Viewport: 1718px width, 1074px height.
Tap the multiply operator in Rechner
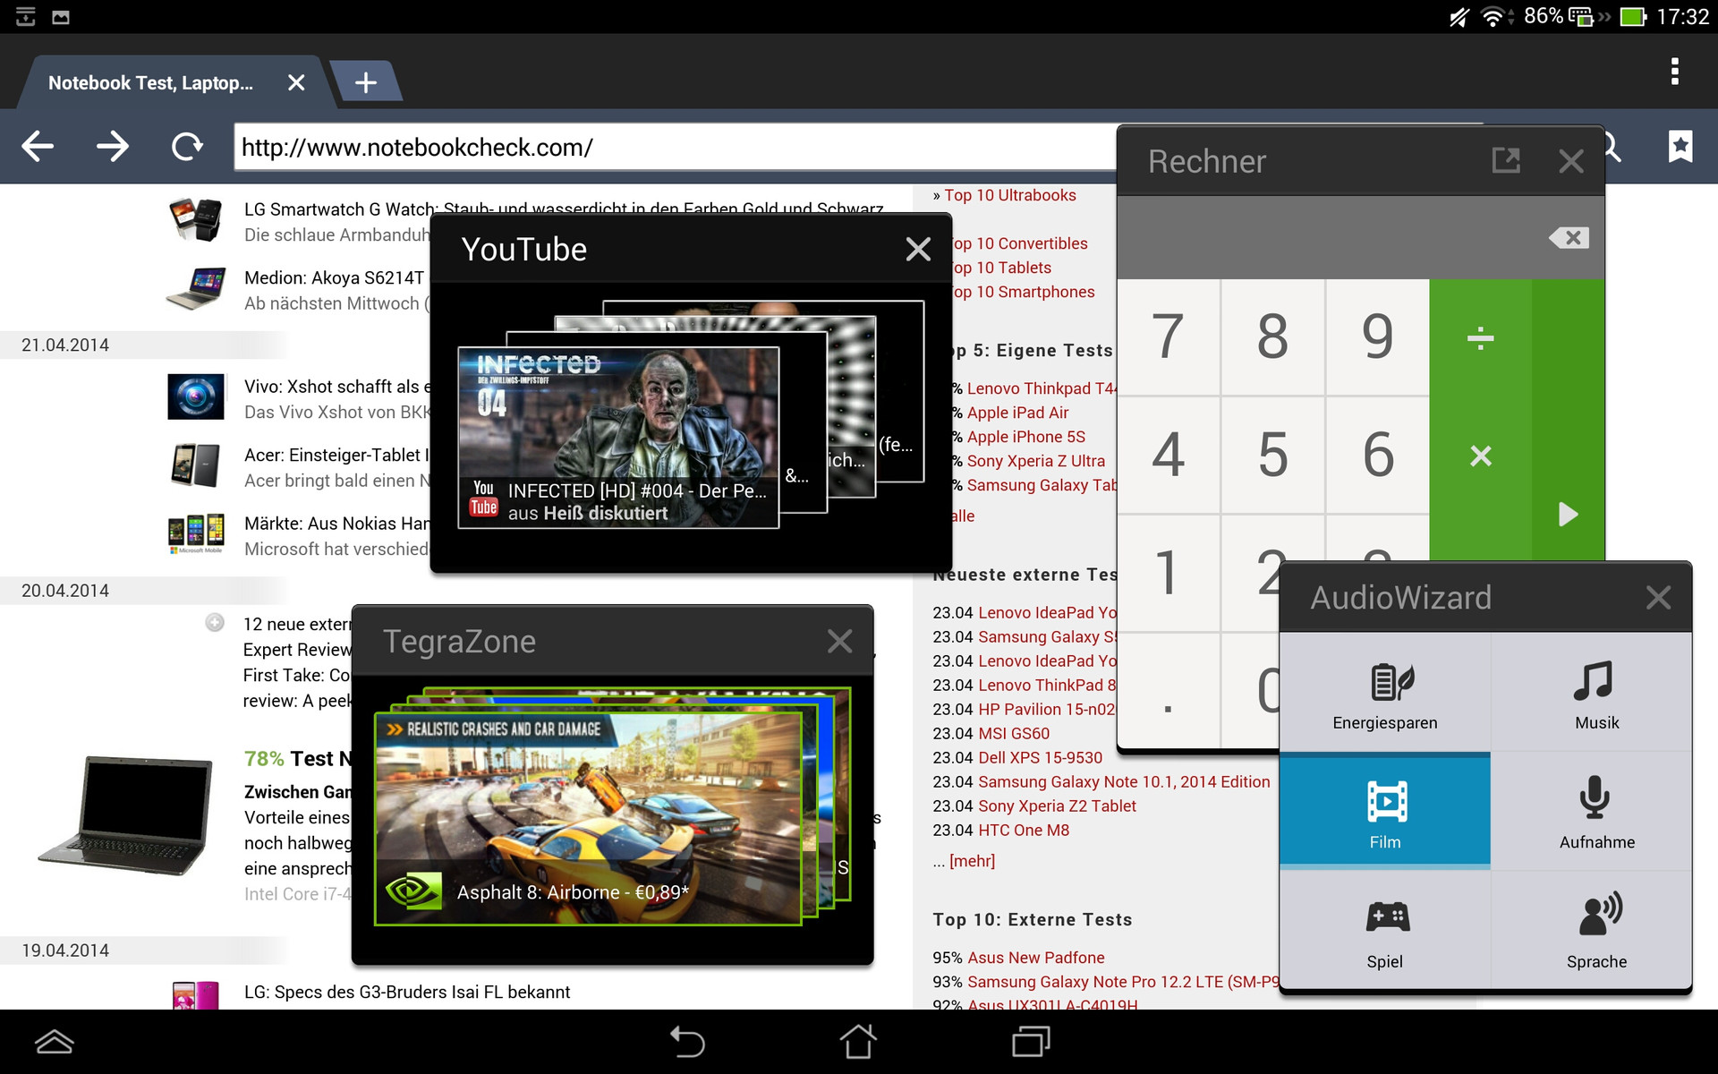pos(1480,456)
